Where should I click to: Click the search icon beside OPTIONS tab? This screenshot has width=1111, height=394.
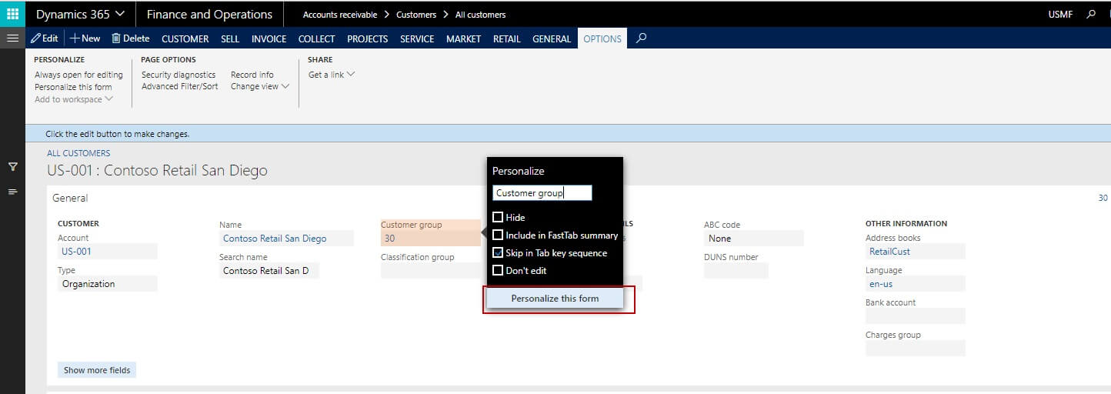(x=641, y=38)
